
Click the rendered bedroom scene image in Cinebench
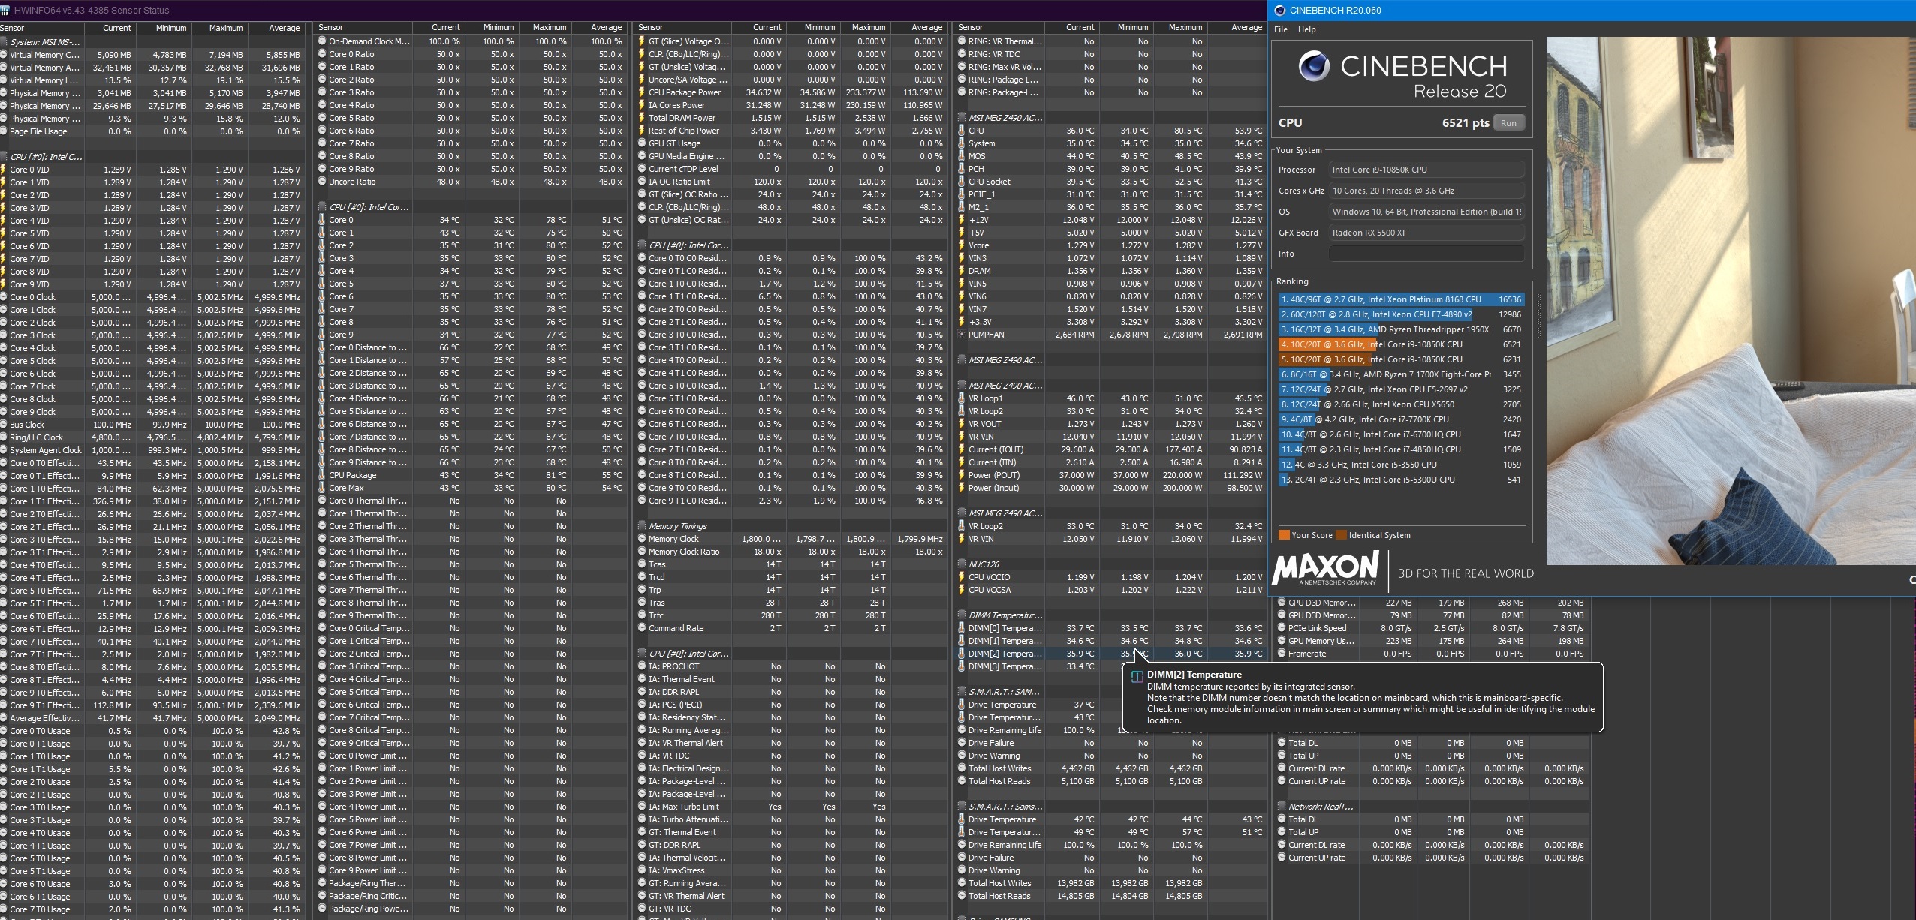(1731, 300)
